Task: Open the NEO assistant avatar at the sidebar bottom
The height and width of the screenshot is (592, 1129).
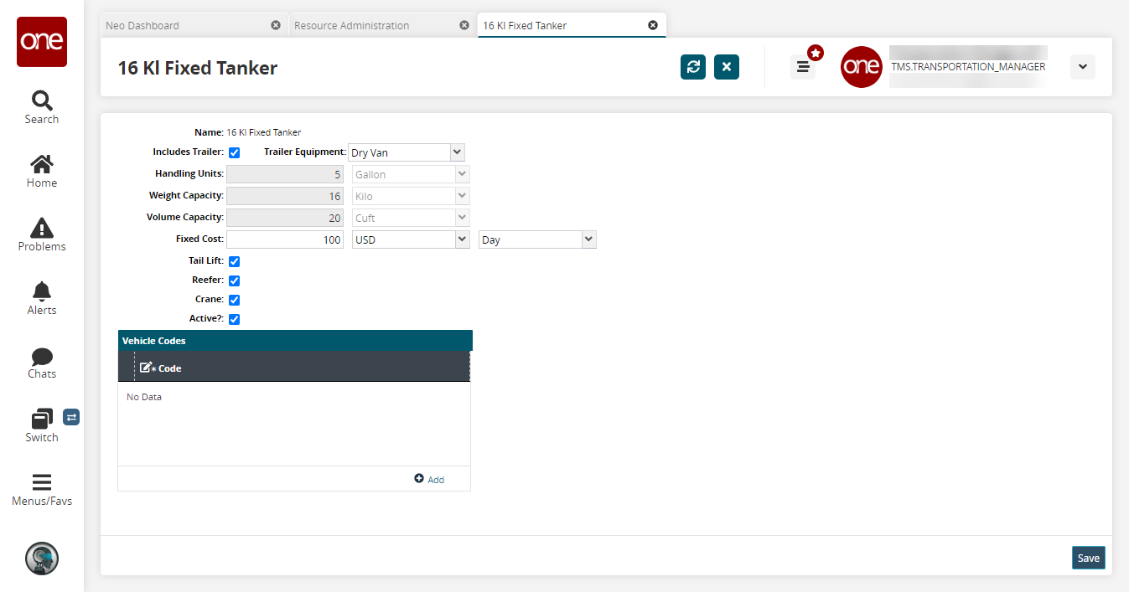Action: click(x=42, y=558)
